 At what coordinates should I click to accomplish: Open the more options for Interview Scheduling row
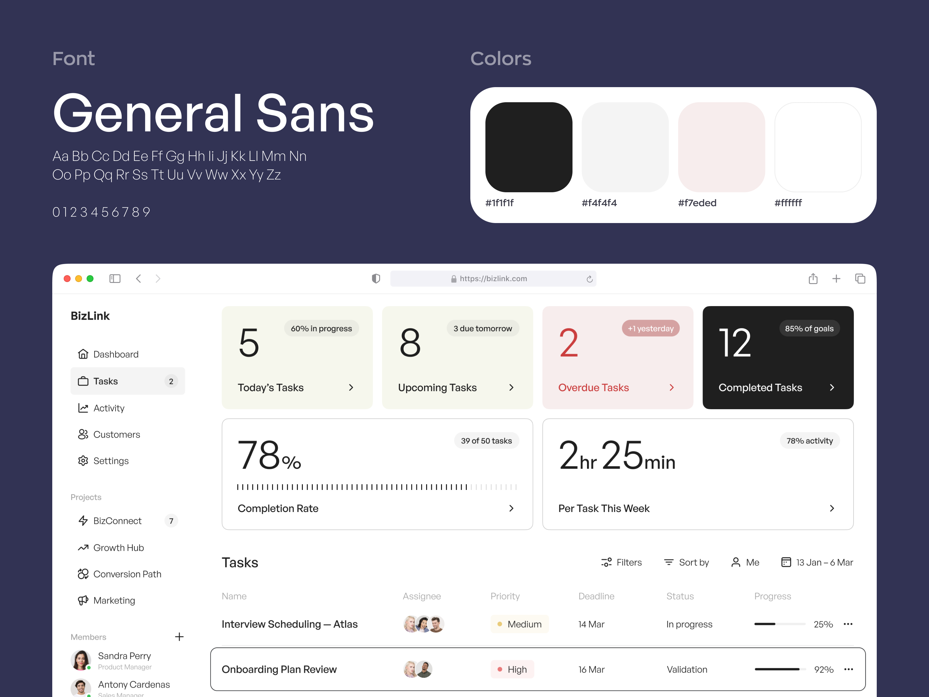pyautogui.click(x=848, y=624)
